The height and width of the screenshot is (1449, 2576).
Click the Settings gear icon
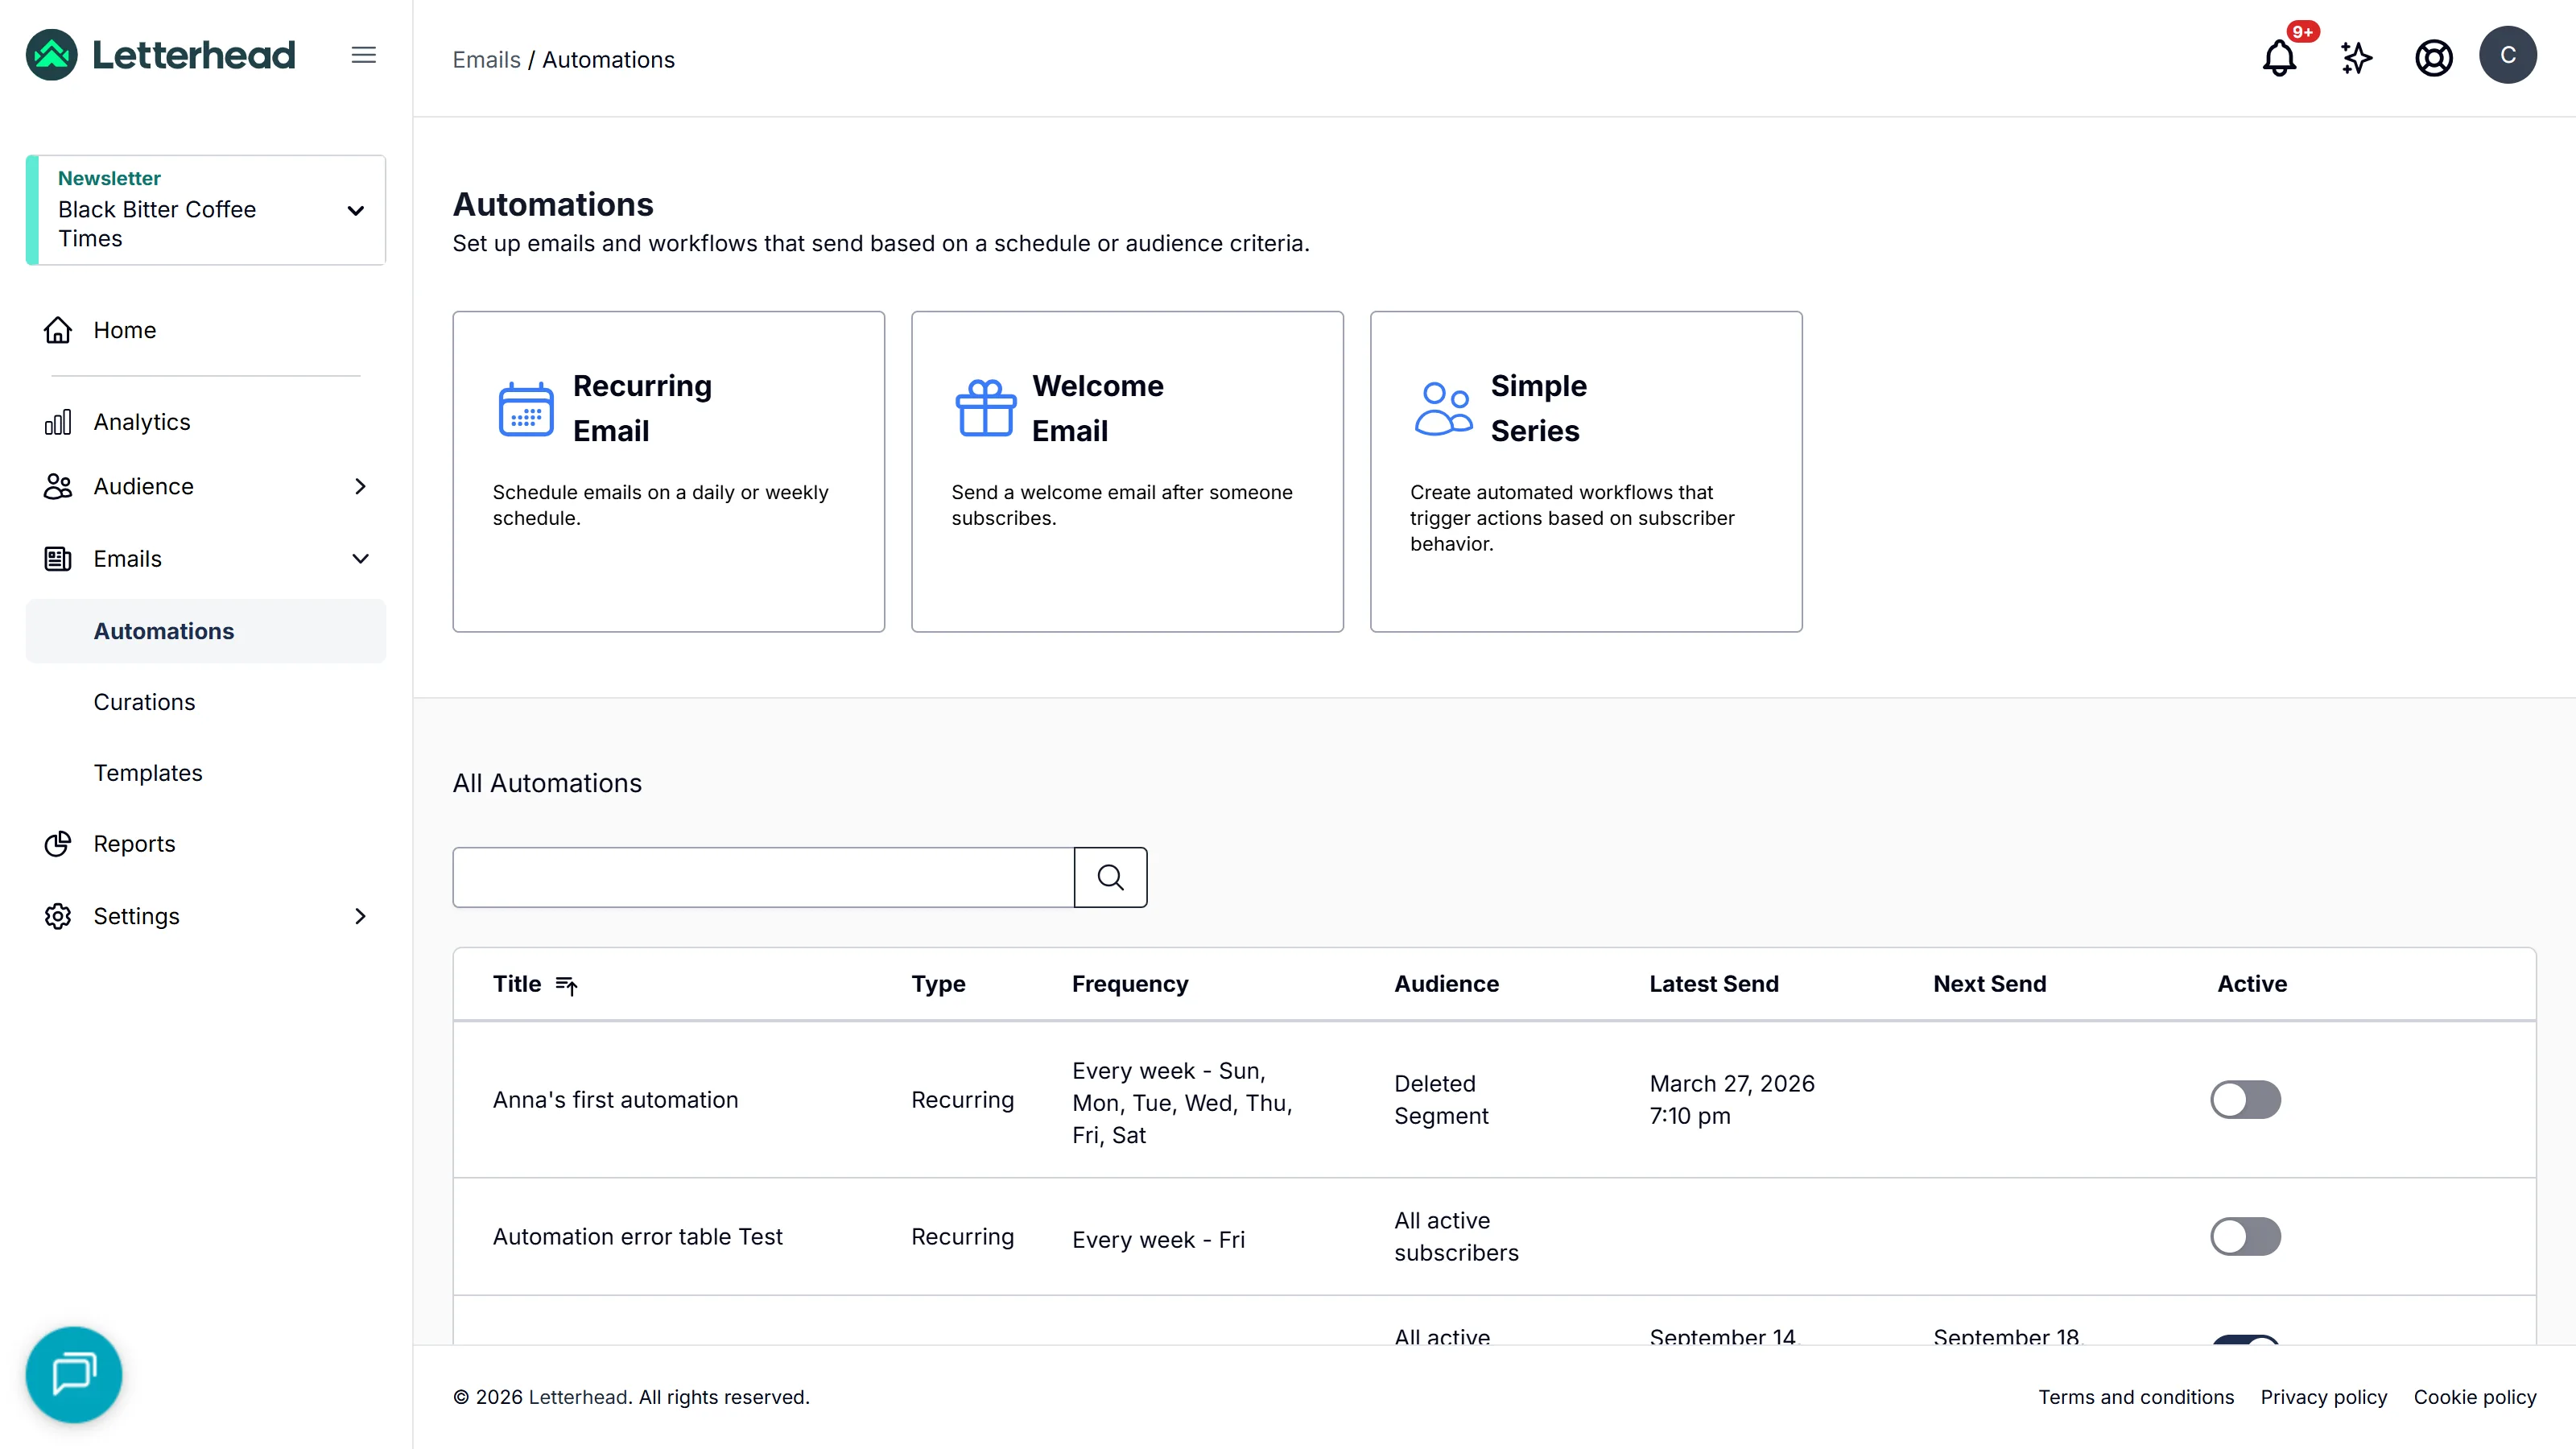tap(58, 916)
